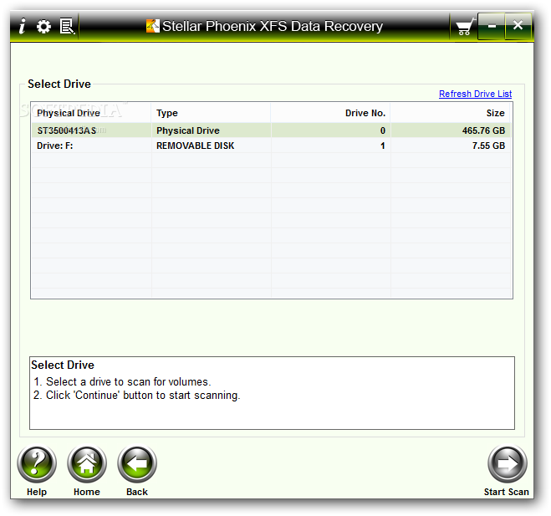This screenshot has height=516, width=551.
Task: Click the Back arrow button
Action: click(137, 464)
